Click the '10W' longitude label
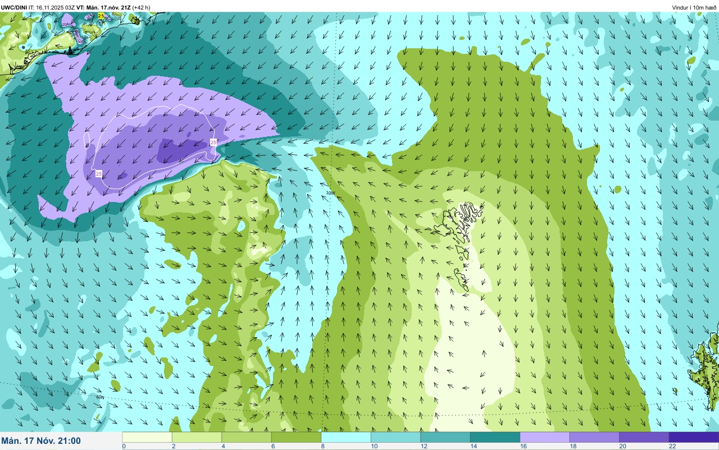 (x=331, y=192)
